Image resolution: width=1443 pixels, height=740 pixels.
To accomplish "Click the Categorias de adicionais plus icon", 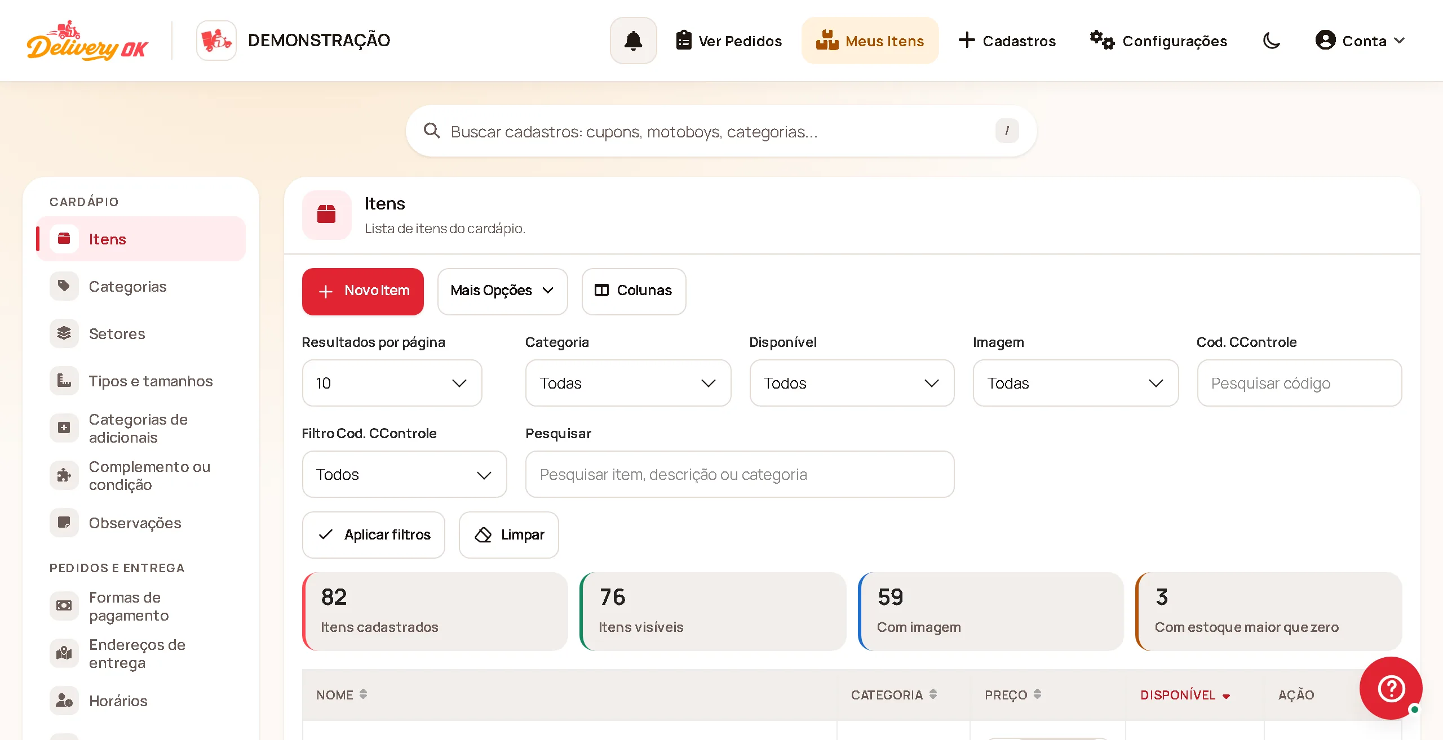I will coord(64,428).
